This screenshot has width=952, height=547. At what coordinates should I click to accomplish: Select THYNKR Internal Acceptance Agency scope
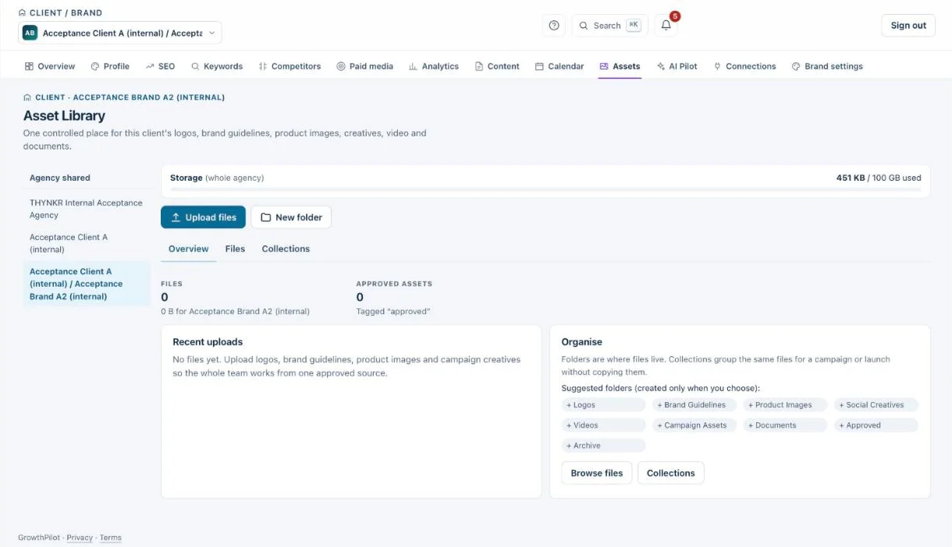click(86, 209)
